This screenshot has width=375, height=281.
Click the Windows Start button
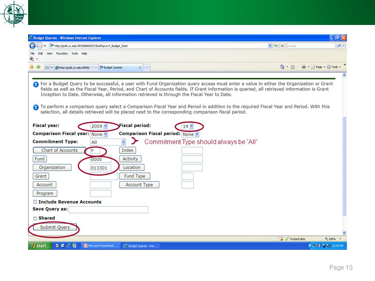40,245
